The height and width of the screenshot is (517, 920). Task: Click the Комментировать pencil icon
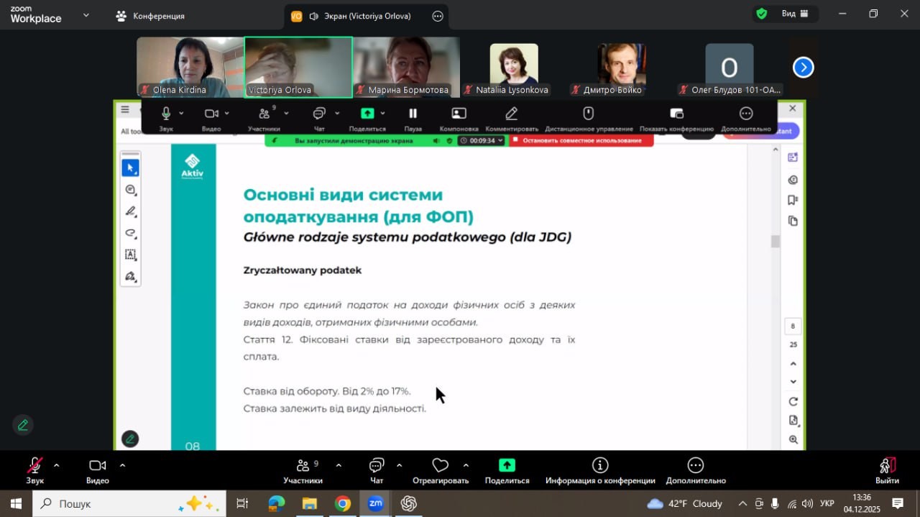[x=511, y=114]
